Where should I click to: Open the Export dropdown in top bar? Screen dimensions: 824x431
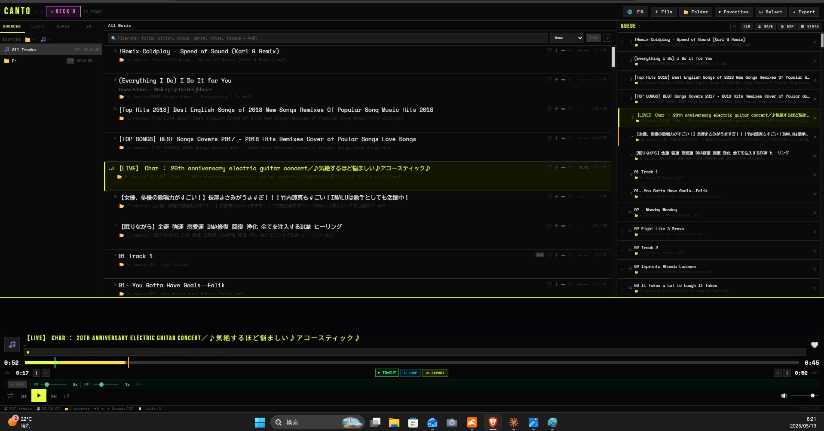pos(803,12)
